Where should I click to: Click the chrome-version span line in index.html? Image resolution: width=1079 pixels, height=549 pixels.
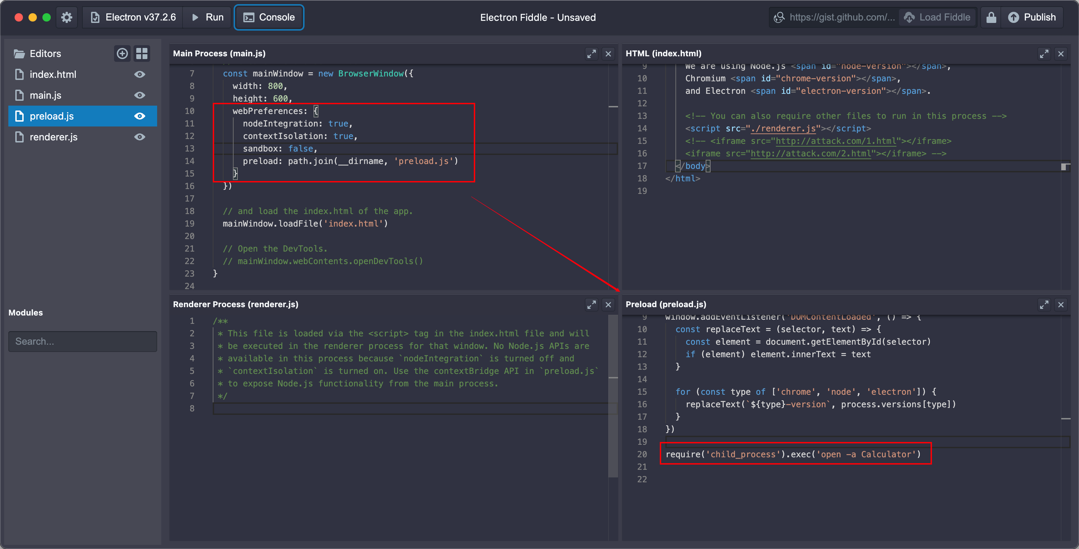point(793,79)
